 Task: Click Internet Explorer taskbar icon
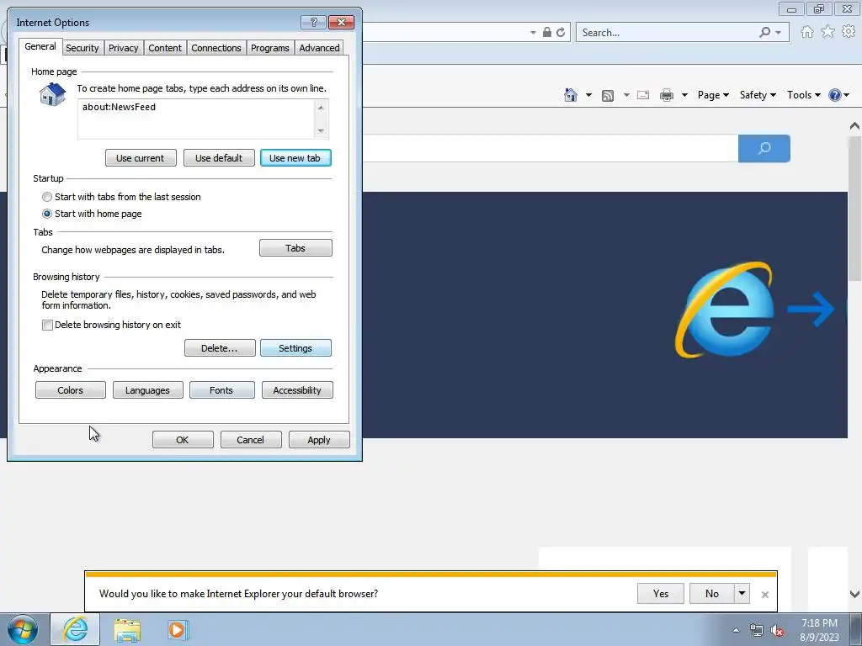click(75, 629)
